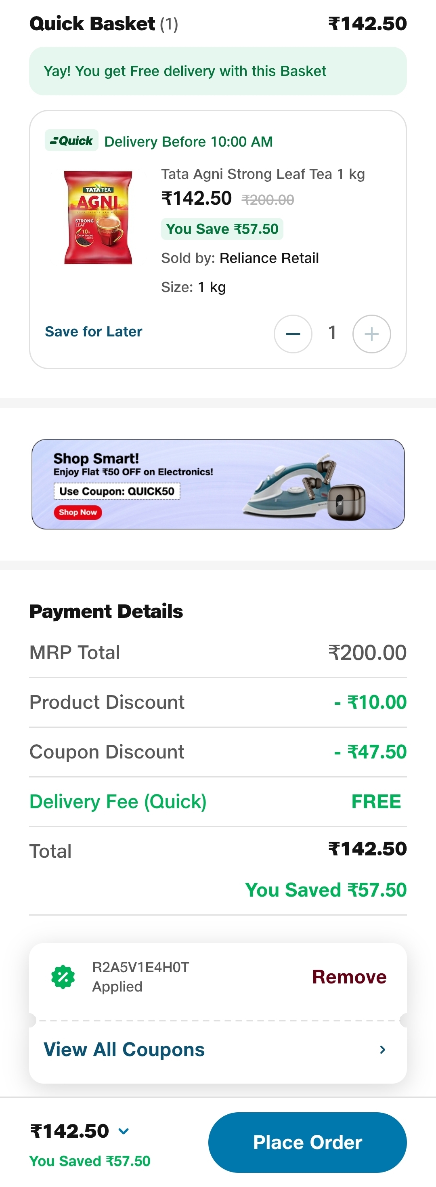This screenshot has width=436, height=1187.
Task: Open Tata Agni tea product image
Action: (98, 218)
